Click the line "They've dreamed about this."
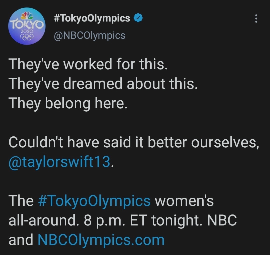The height and width of the screenshot is (255, 270). pos(103,84)
